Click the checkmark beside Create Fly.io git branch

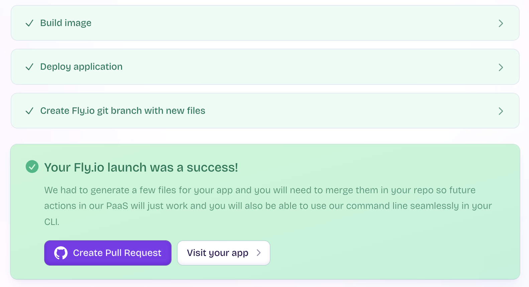coord(29,111)
